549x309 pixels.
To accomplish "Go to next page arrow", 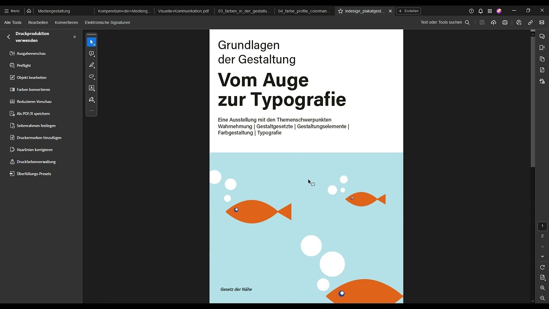I will coord(542,257).
